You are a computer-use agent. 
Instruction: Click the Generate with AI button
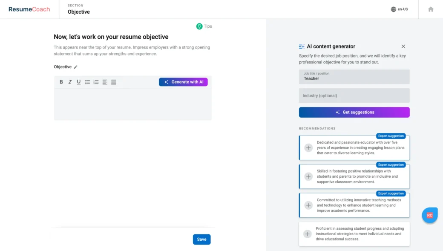tap(183, 82)
